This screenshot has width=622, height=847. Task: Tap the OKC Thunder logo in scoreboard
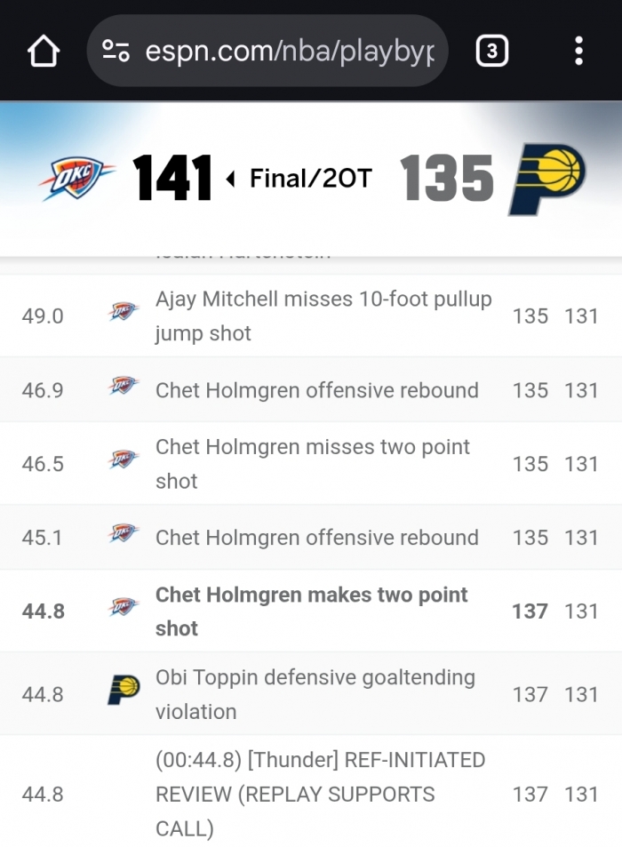pos(77,179)
